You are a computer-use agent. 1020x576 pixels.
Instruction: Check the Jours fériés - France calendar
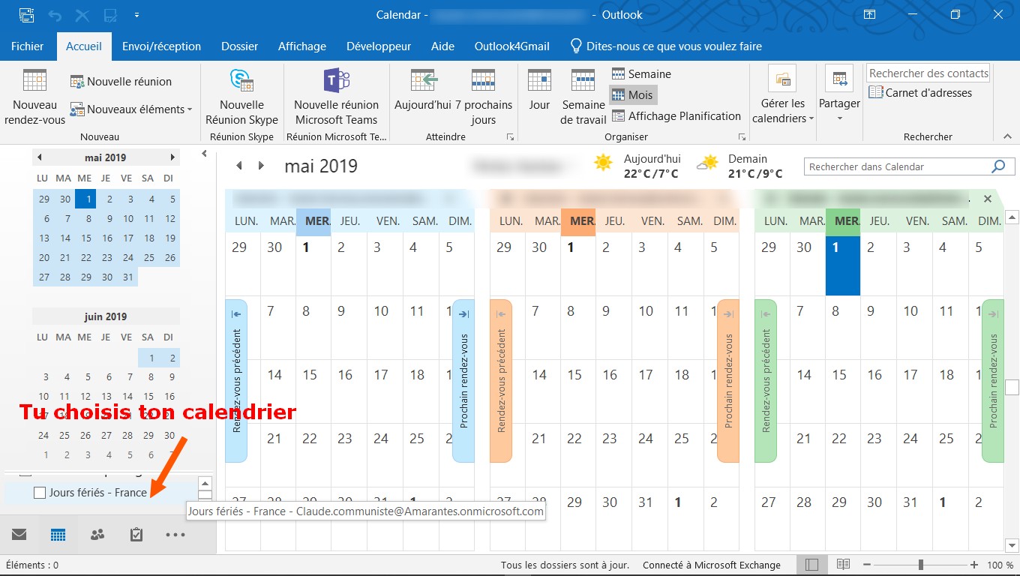tap(40, 493)
